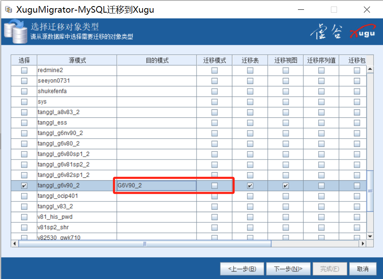This screenshot has width=383, height=279.
Task: Click the table scroll-down arrow
Action: point(370,237)
